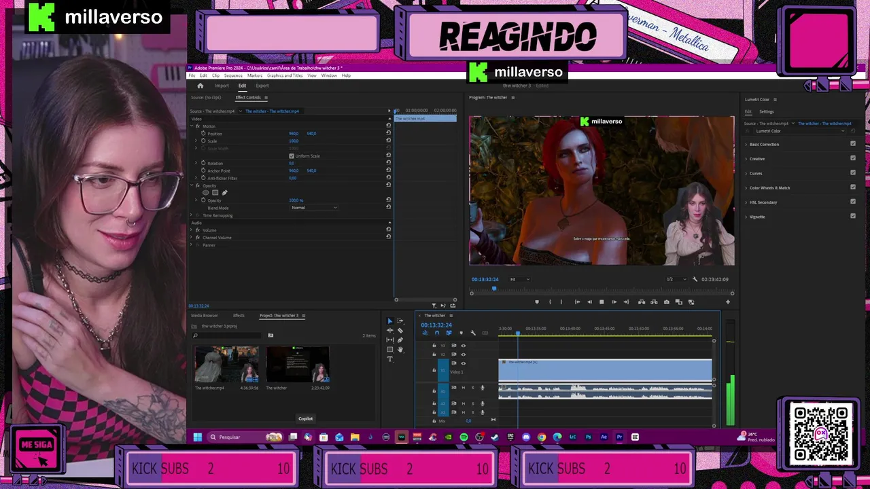Open the Windows Start menu
This screenshot has height=489, width=870.
tap(197, 437)
